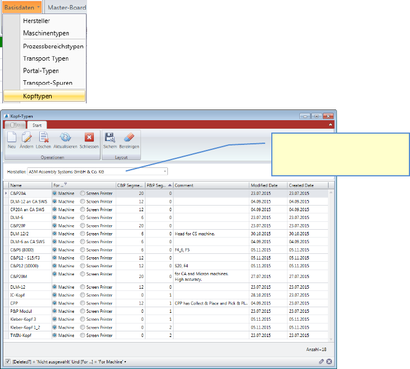The height and width of the screenshot is (369, 410).
Task: Switch to the Start ribbon tab
Action: pyautogui.click(x=37, y=125)
